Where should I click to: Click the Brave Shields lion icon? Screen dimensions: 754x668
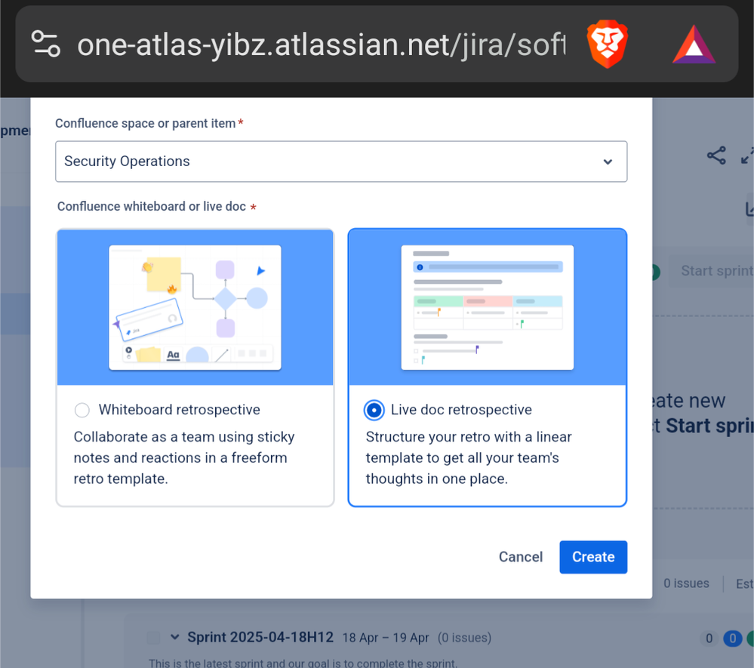607,44
